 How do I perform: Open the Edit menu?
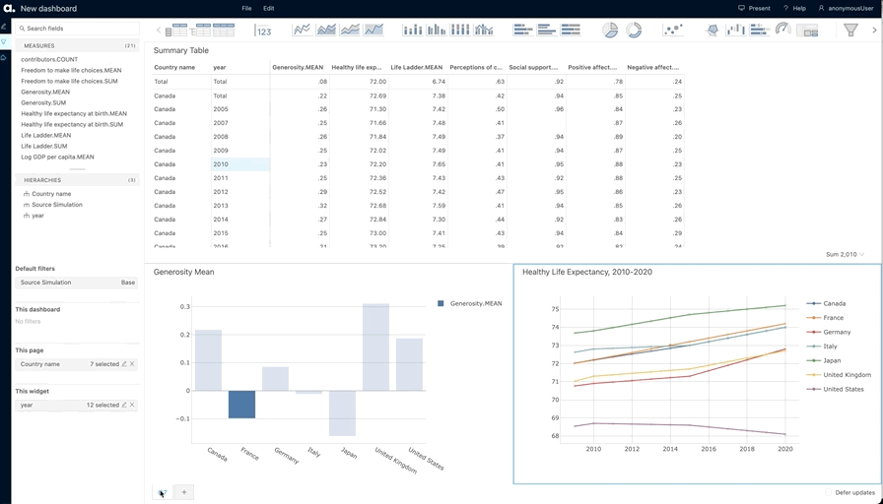point(269,9)
